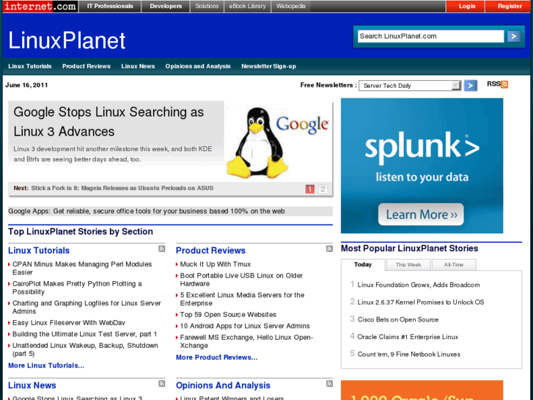Open the IT Professionals menu
This screenshot has width=533, height=400.
pos(110,6)
